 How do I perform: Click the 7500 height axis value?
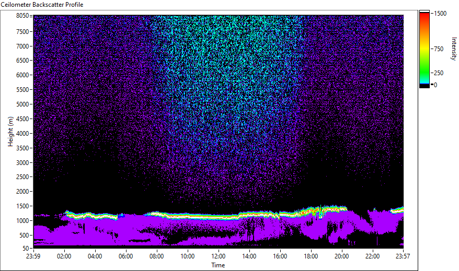[x=22, y=31]
